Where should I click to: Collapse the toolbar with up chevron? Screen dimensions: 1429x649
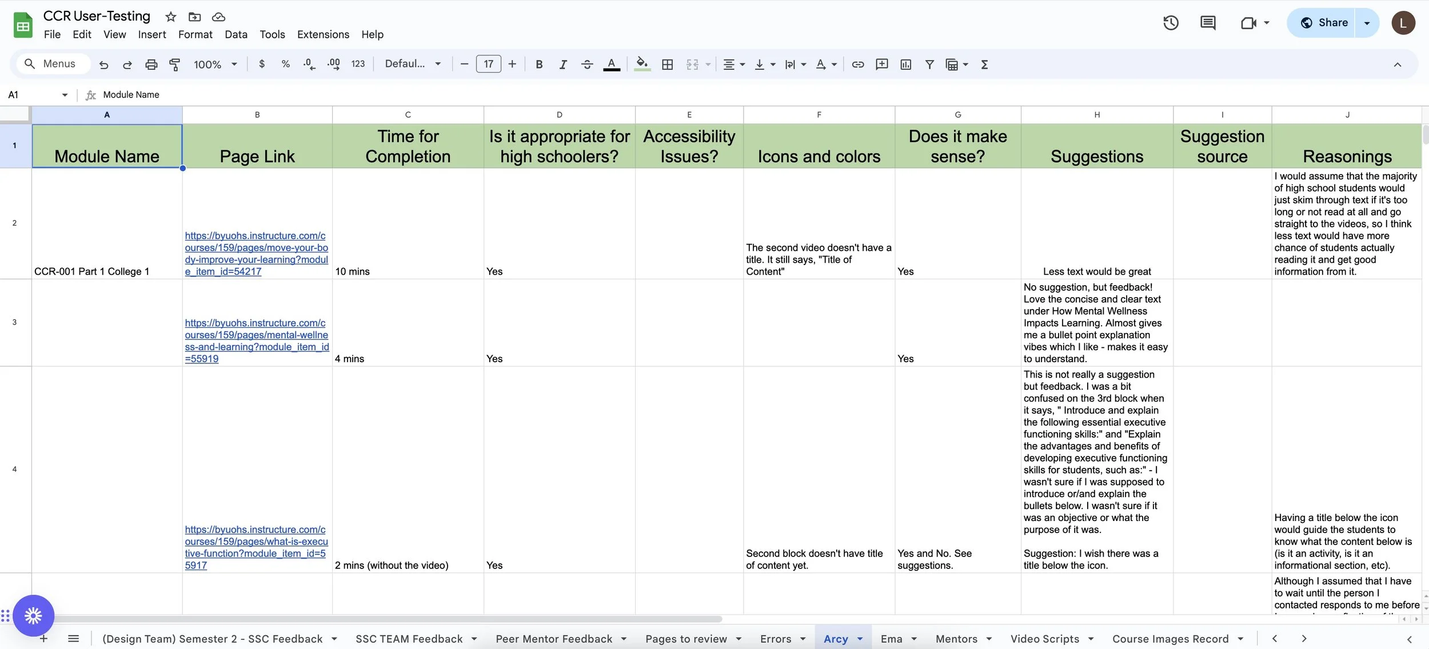click(1397, 65)
